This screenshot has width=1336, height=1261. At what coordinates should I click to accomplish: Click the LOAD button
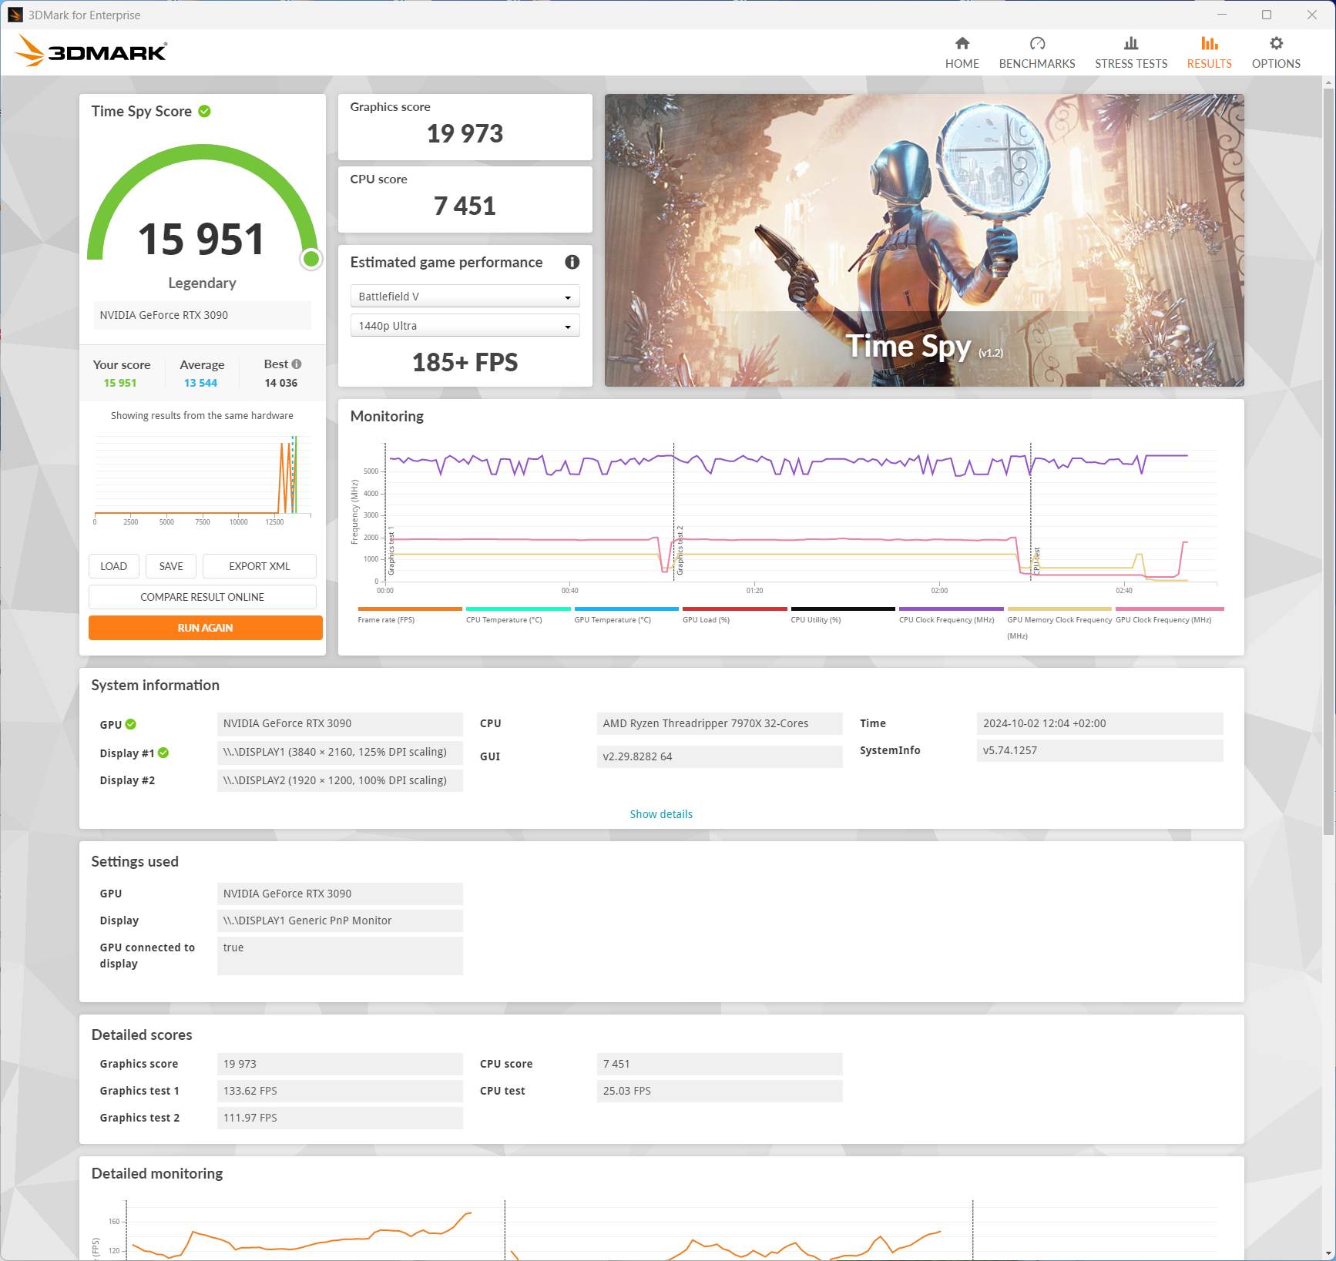(x=113, y=566)
